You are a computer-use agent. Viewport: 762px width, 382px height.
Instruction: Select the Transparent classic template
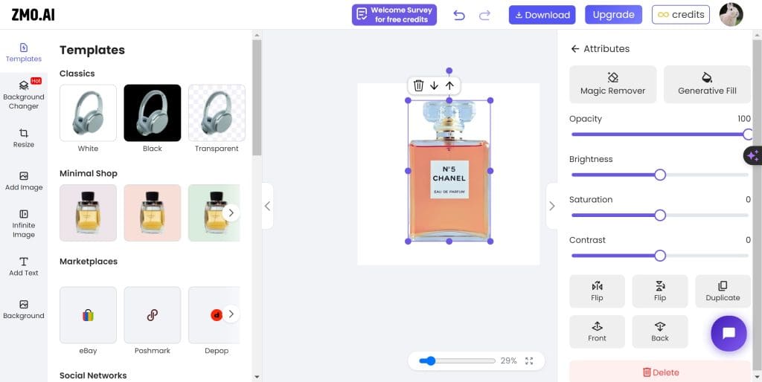point(217,113)
